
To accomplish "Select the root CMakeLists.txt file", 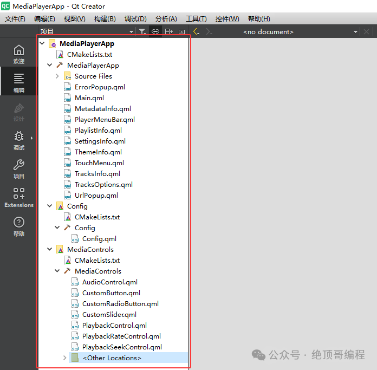I will [x=90, y=54].
